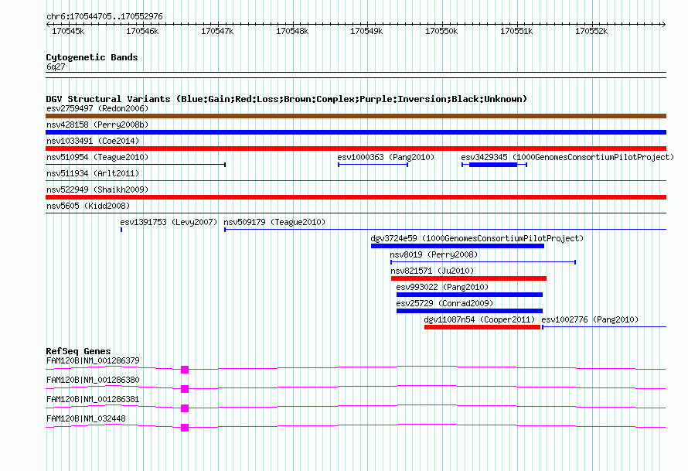
Task: Click the 170547k ruler tick label
Action: 218,31
